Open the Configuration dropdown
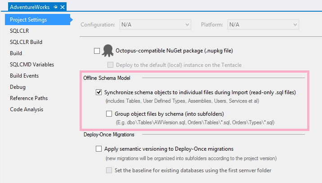322x183 pixels. 155,25
